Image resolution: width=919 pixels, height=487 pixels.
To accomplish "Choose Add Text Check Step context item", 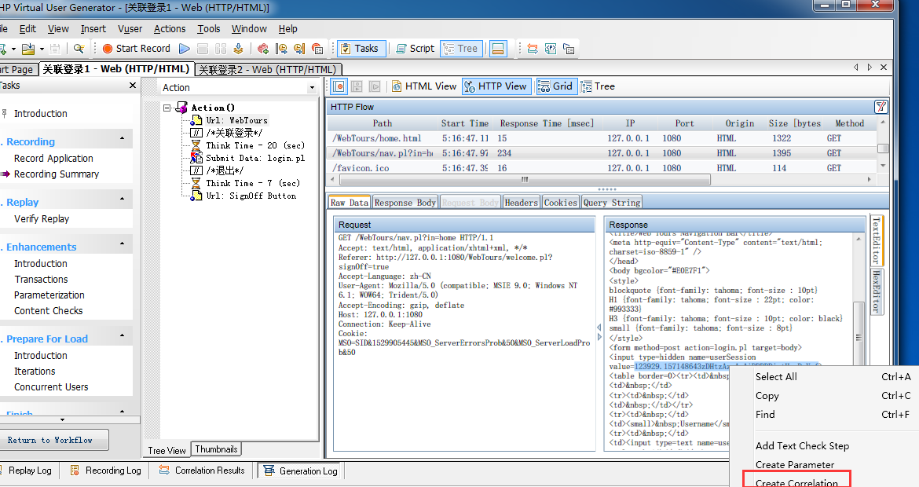I will click(803, 446).
